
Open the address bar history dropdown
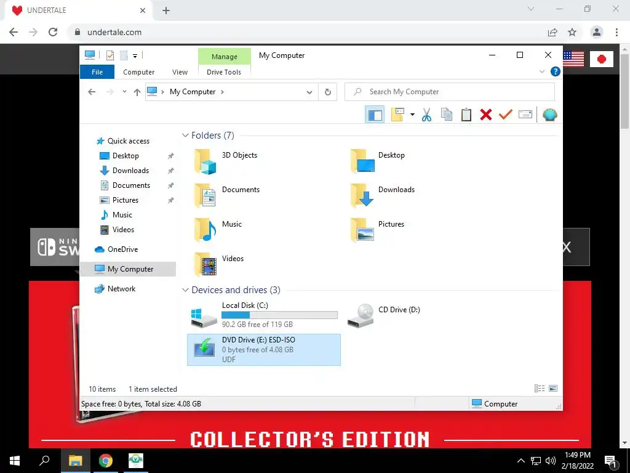pos(309,92)
